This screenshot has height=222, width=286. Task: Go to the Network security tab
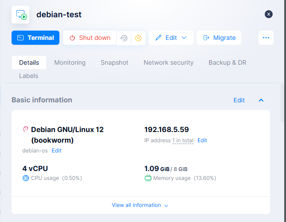pyautogui.click(x=168, y=62)
